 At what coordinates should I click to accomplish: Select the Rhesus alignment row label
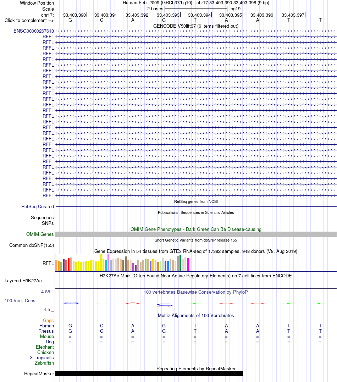(46, 331)
